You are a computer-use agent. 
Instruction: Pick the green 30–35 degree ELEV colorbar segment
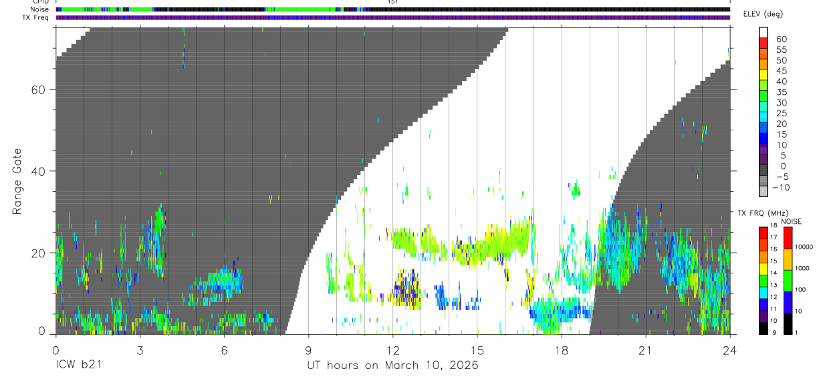point(764,97)
